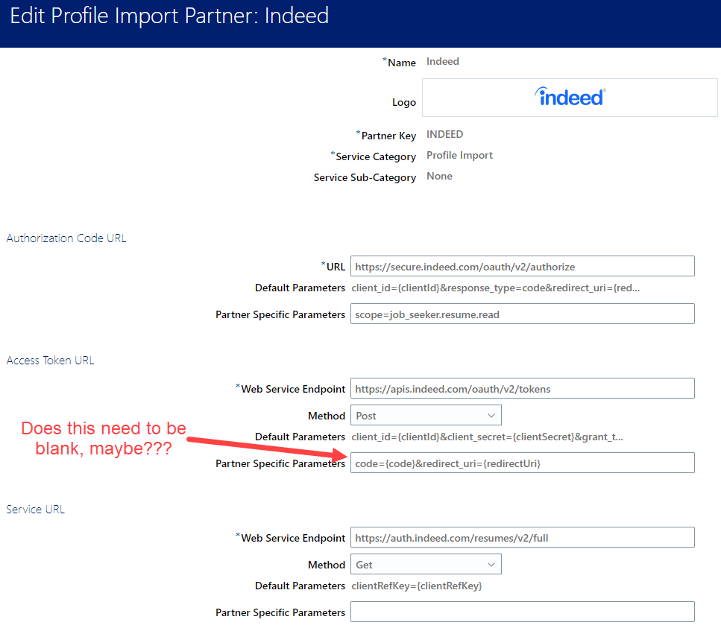Screen dimensions: 721x634
Task: Select the Service URL section heading
Action: click(x=35, y=509)
